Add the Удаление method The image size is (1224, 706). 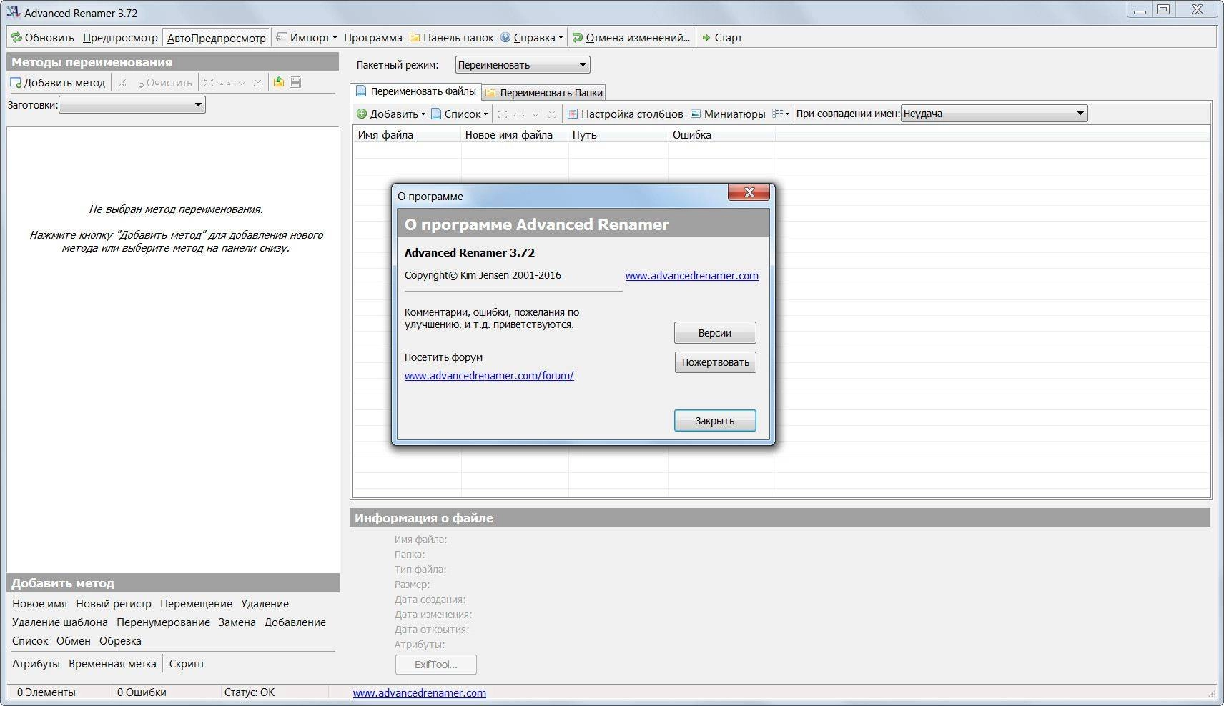click(265, 604)
